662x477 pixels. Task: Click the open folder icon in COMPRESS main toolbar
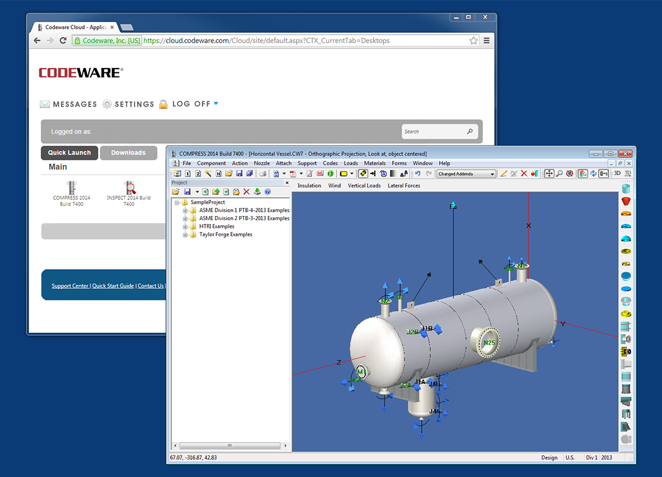pos(229,173)
